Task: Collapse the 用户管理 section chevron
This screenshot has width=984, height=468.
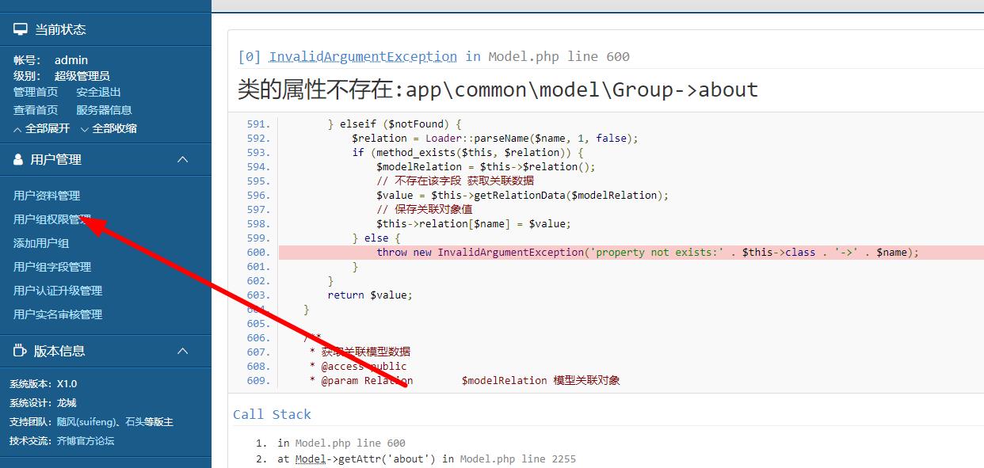Action: coord(182,159)
